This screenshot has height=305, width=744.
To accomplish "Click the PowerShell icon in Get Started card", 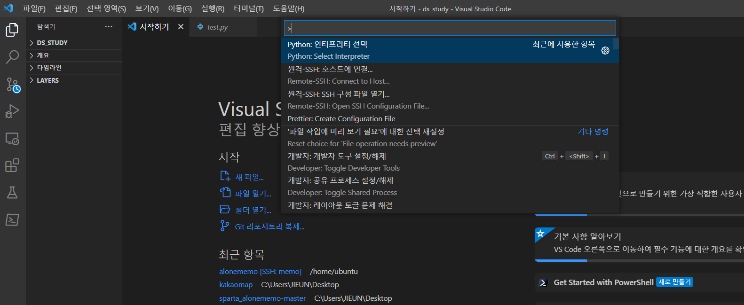I will click(x=543, y=283).
